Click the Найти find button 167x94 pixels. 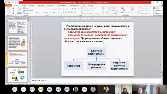(x=156, y=8)
